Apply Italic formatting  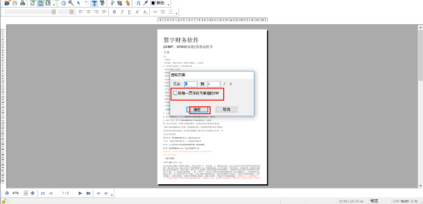pos(122,12)
